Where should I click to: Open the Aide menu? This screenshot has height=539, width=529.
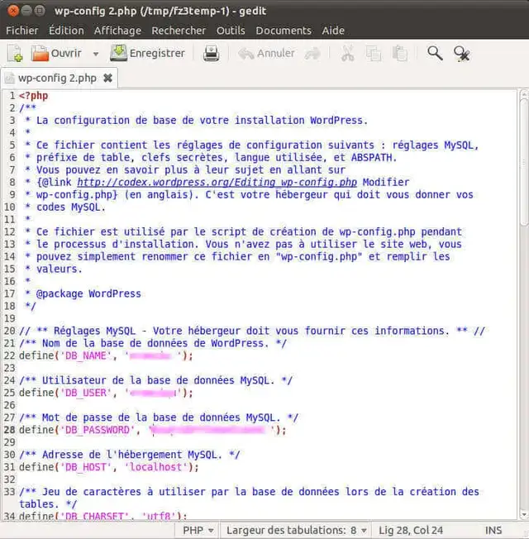click(333, 31)
